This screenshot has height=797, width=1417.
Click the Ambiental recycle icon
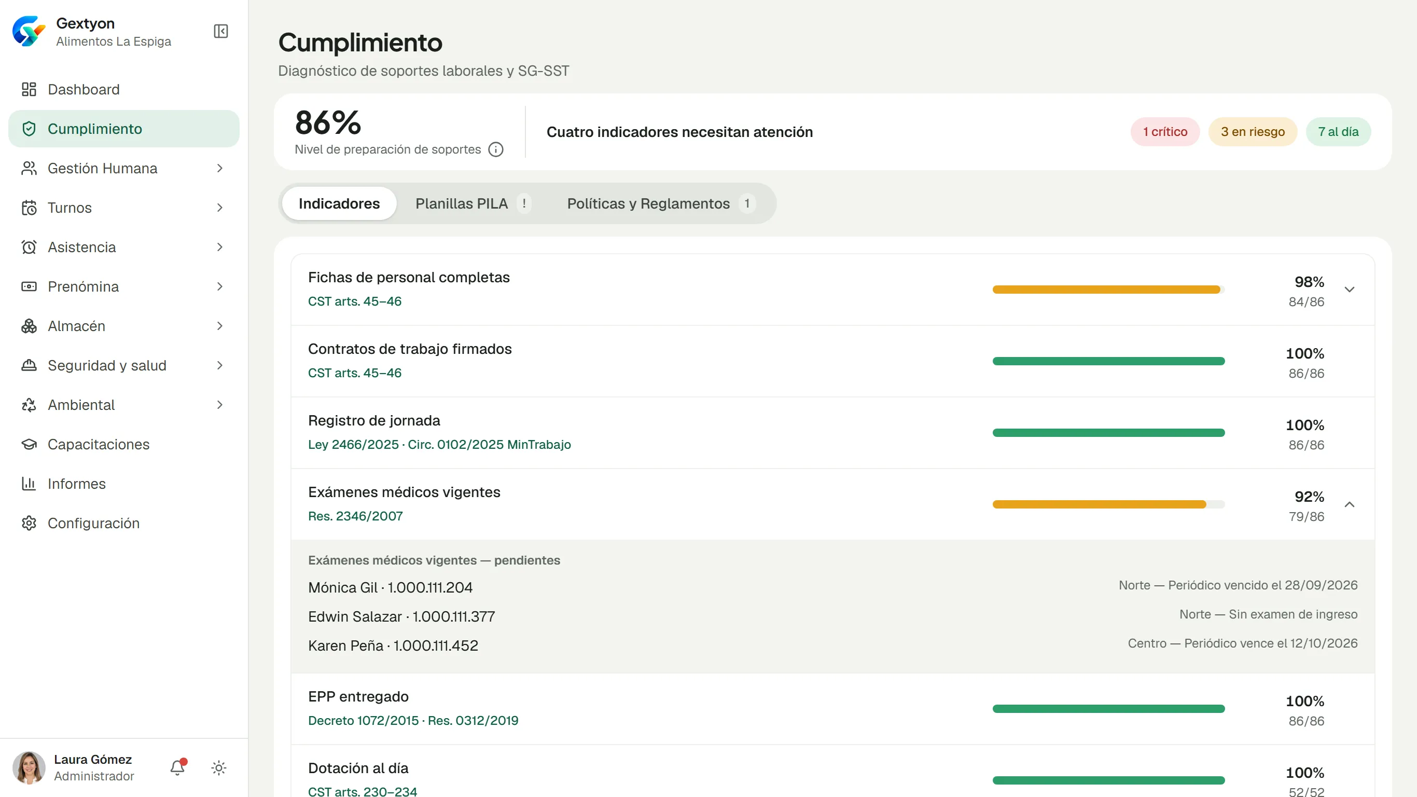29,405
